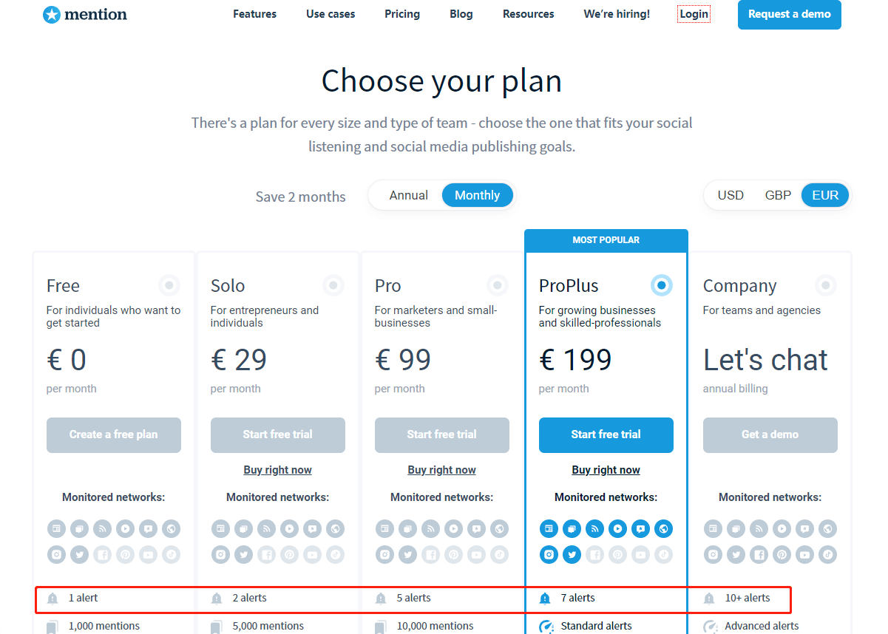Switch billing to Annual
The width and height of the screenshot is (888, 634).
[x=409, y=196]
